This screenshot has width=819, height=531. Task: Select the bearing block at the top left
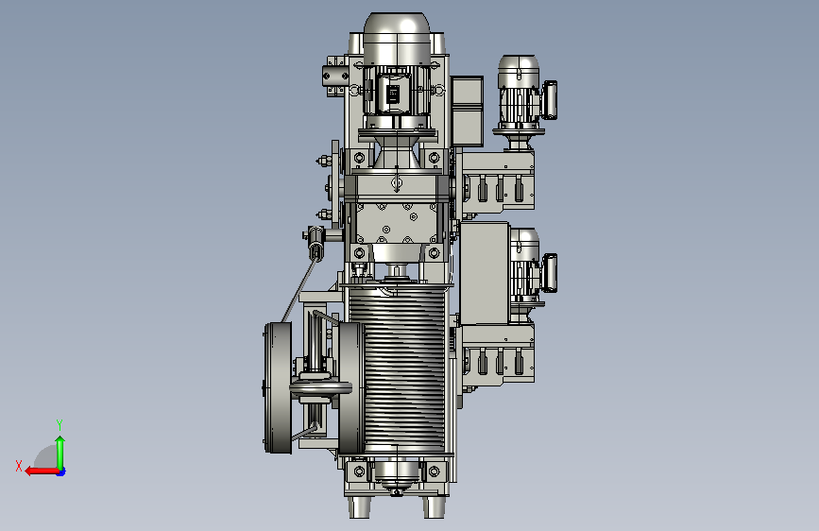click(x=335, y=77)
